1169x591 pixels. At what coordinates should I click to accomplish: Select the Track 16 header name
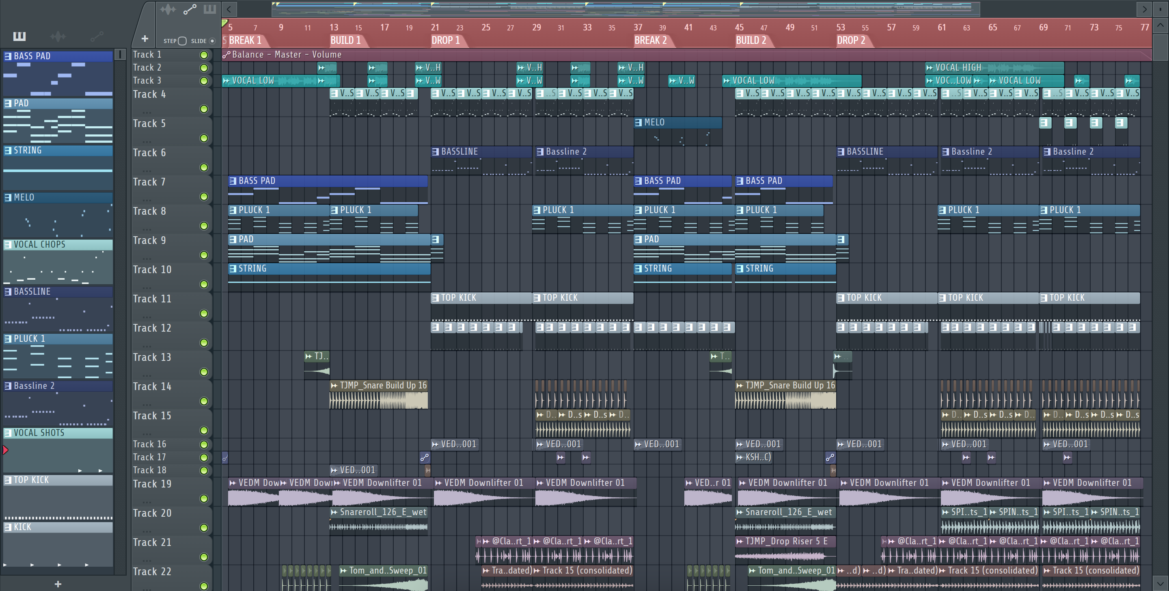point(149,444)
